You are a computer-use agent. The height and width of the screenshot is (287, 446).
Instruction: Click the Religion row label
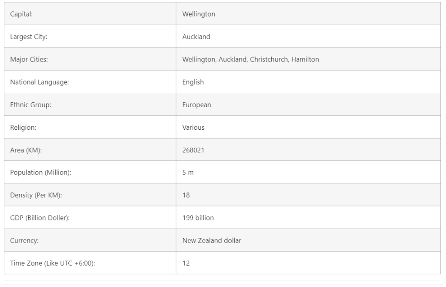pyautogui.click(x=23, y=127)
